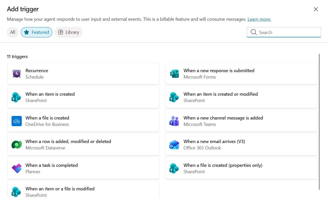This screenshot has width=328, height=206.
Task: Click the 'Office 365 Outlook' label
Action: (x=202, y=148)
